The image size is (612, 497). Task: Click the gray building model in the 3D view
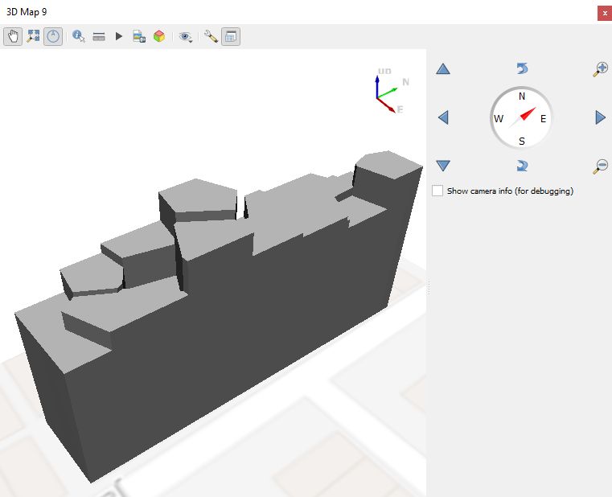pyautogui.click(x=234, y=305)
